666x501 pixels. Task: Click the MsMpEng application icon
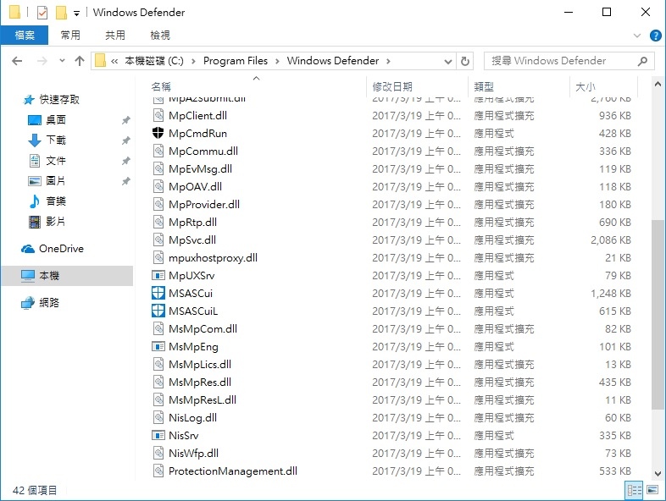158,347
